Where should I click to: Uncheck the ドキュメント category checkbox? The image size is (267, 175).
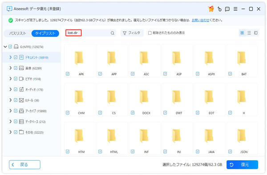click(16, 57)
